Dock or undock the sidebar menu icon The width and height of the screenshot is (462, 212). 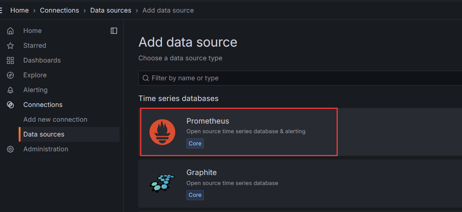tap(114, 31)
